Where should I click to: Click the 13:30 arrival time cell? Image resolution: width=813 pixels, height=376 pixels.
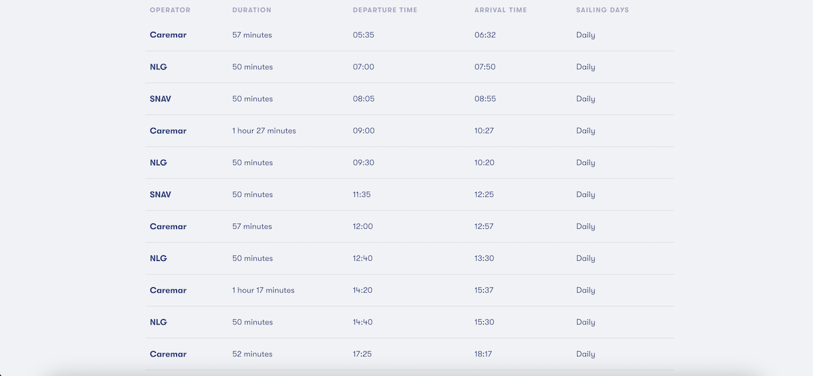[x=485, y=258]
